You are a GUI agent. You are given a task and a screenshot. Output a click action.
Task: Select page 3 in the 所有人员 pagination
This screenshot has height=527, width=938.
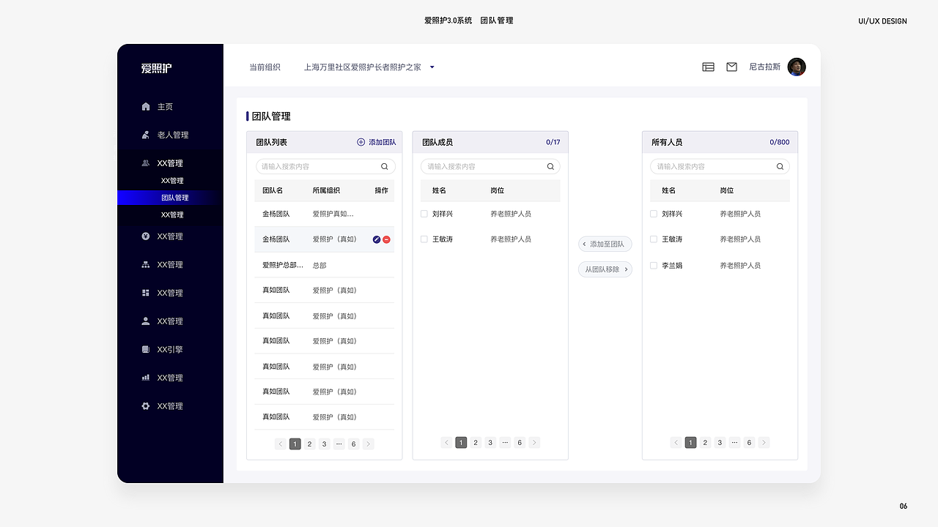tap(719, 442)
